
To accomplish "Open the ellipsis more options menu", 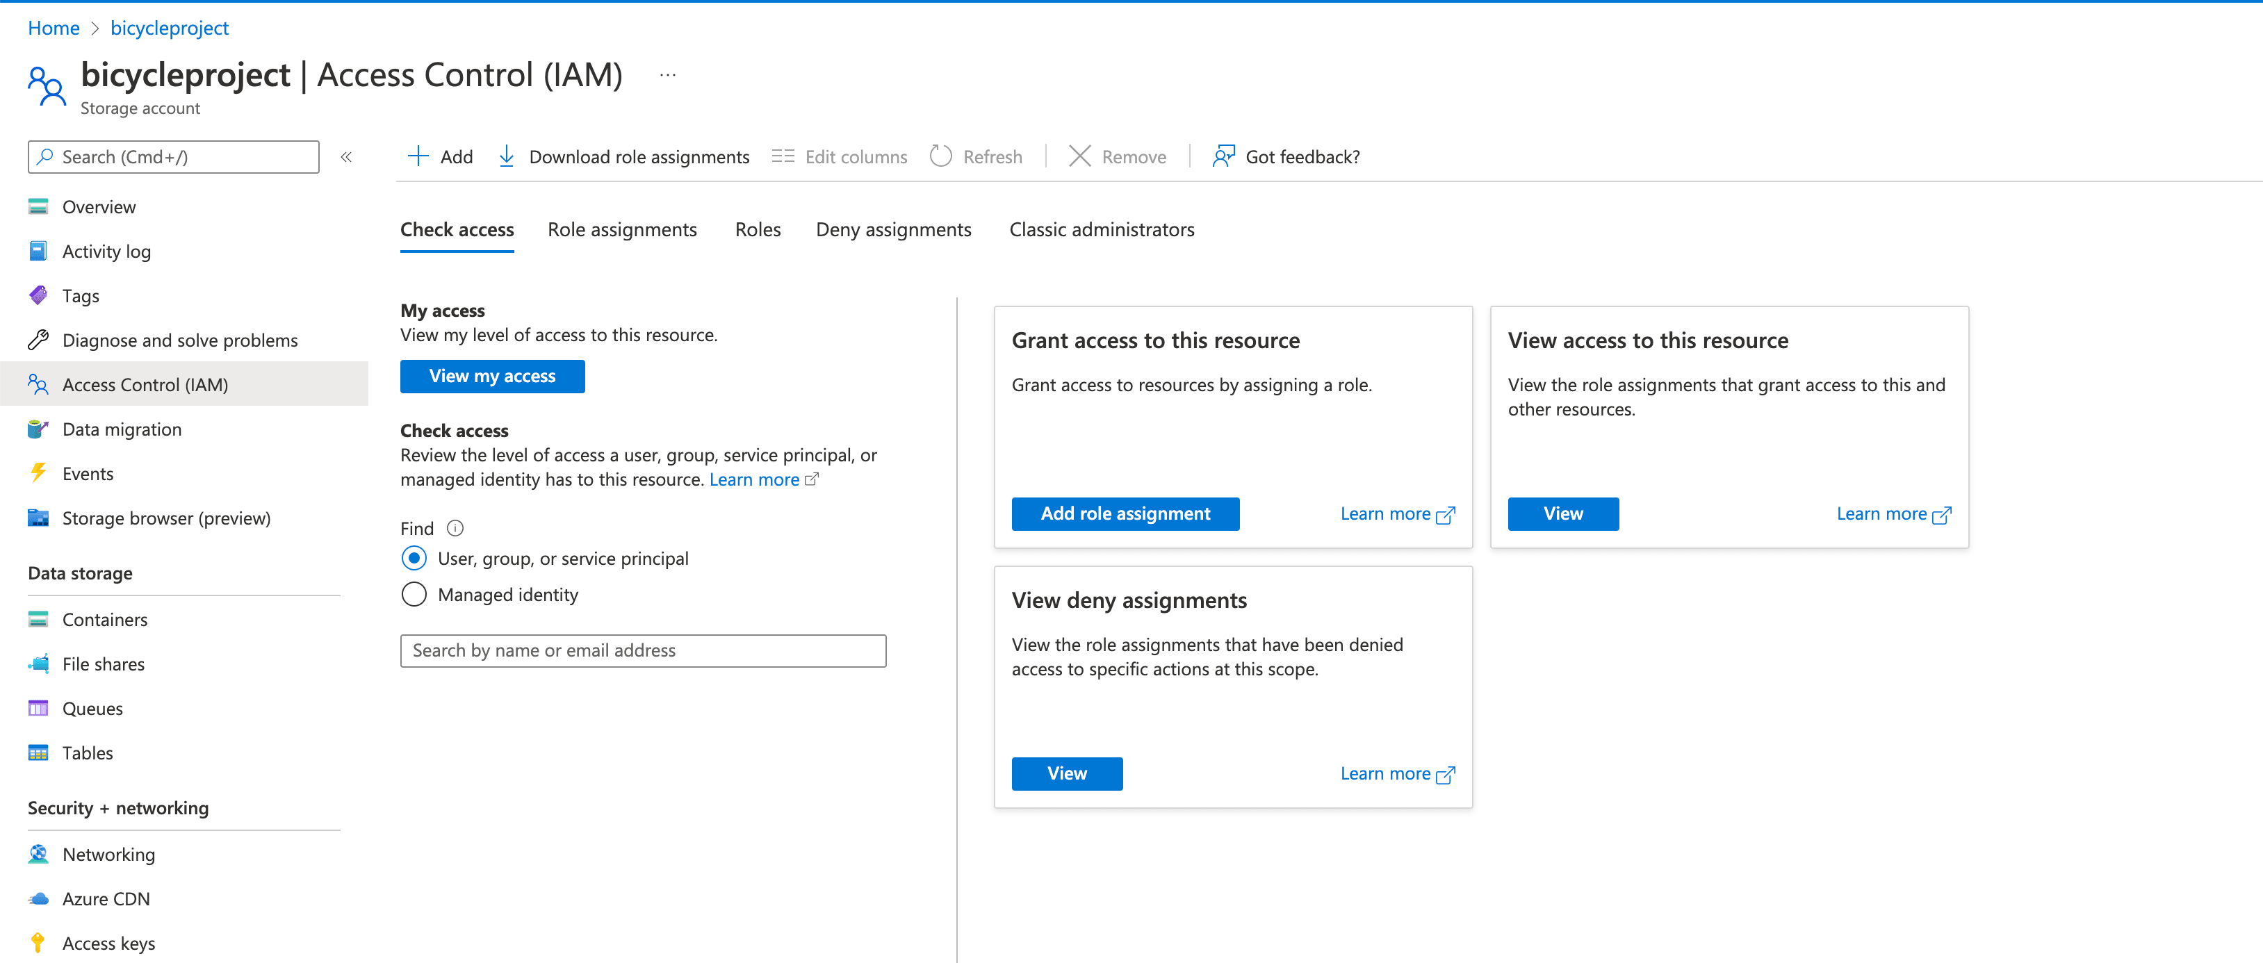I will click(x=668, y=76).
